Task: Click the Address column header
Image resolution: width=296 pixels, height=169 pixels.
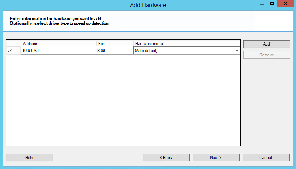Action: [x=59, y=44]
